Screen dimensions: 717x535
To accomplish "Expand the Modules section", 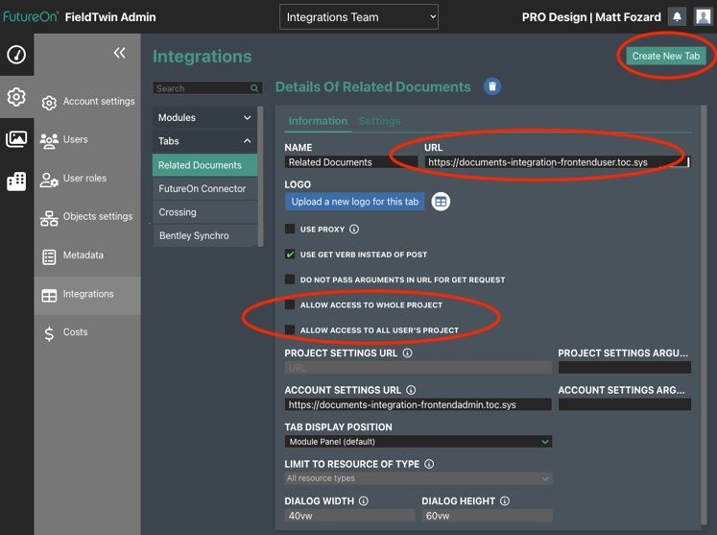I will [204, 117].
